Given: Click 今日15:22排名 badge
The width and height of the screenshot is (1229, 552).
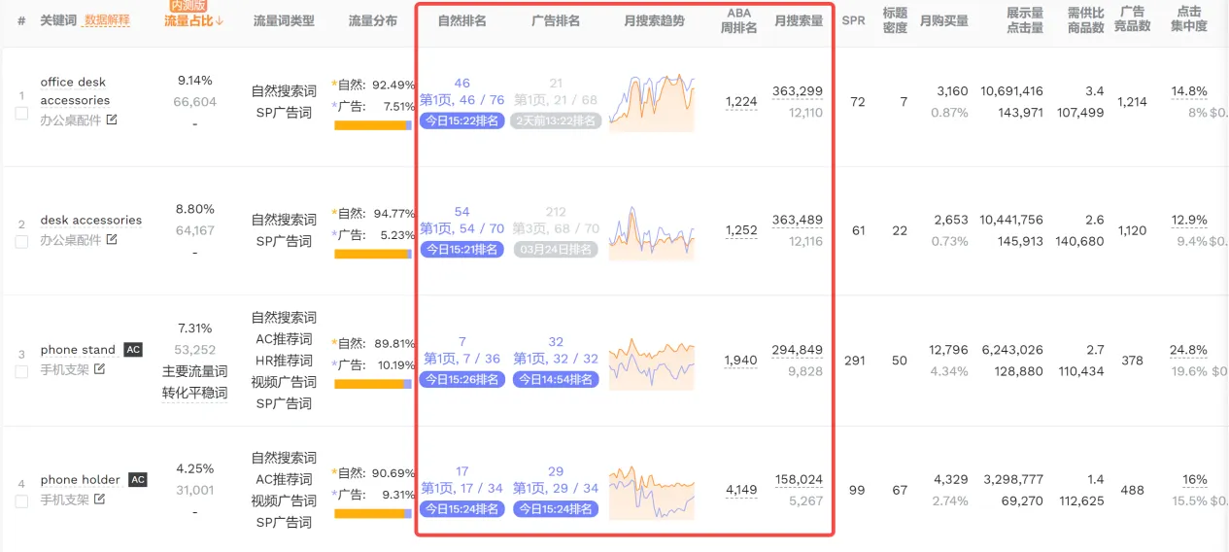Looking at the screenshot, I should tap(462, 121).
